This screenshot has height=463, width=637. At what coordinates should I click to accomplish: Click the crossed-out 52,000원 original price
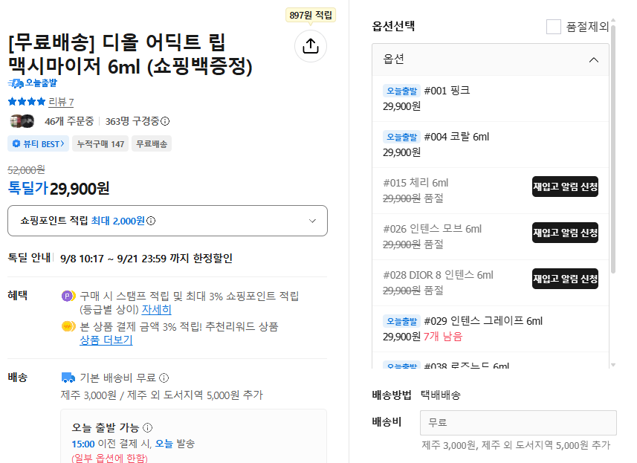coord(27,169)
